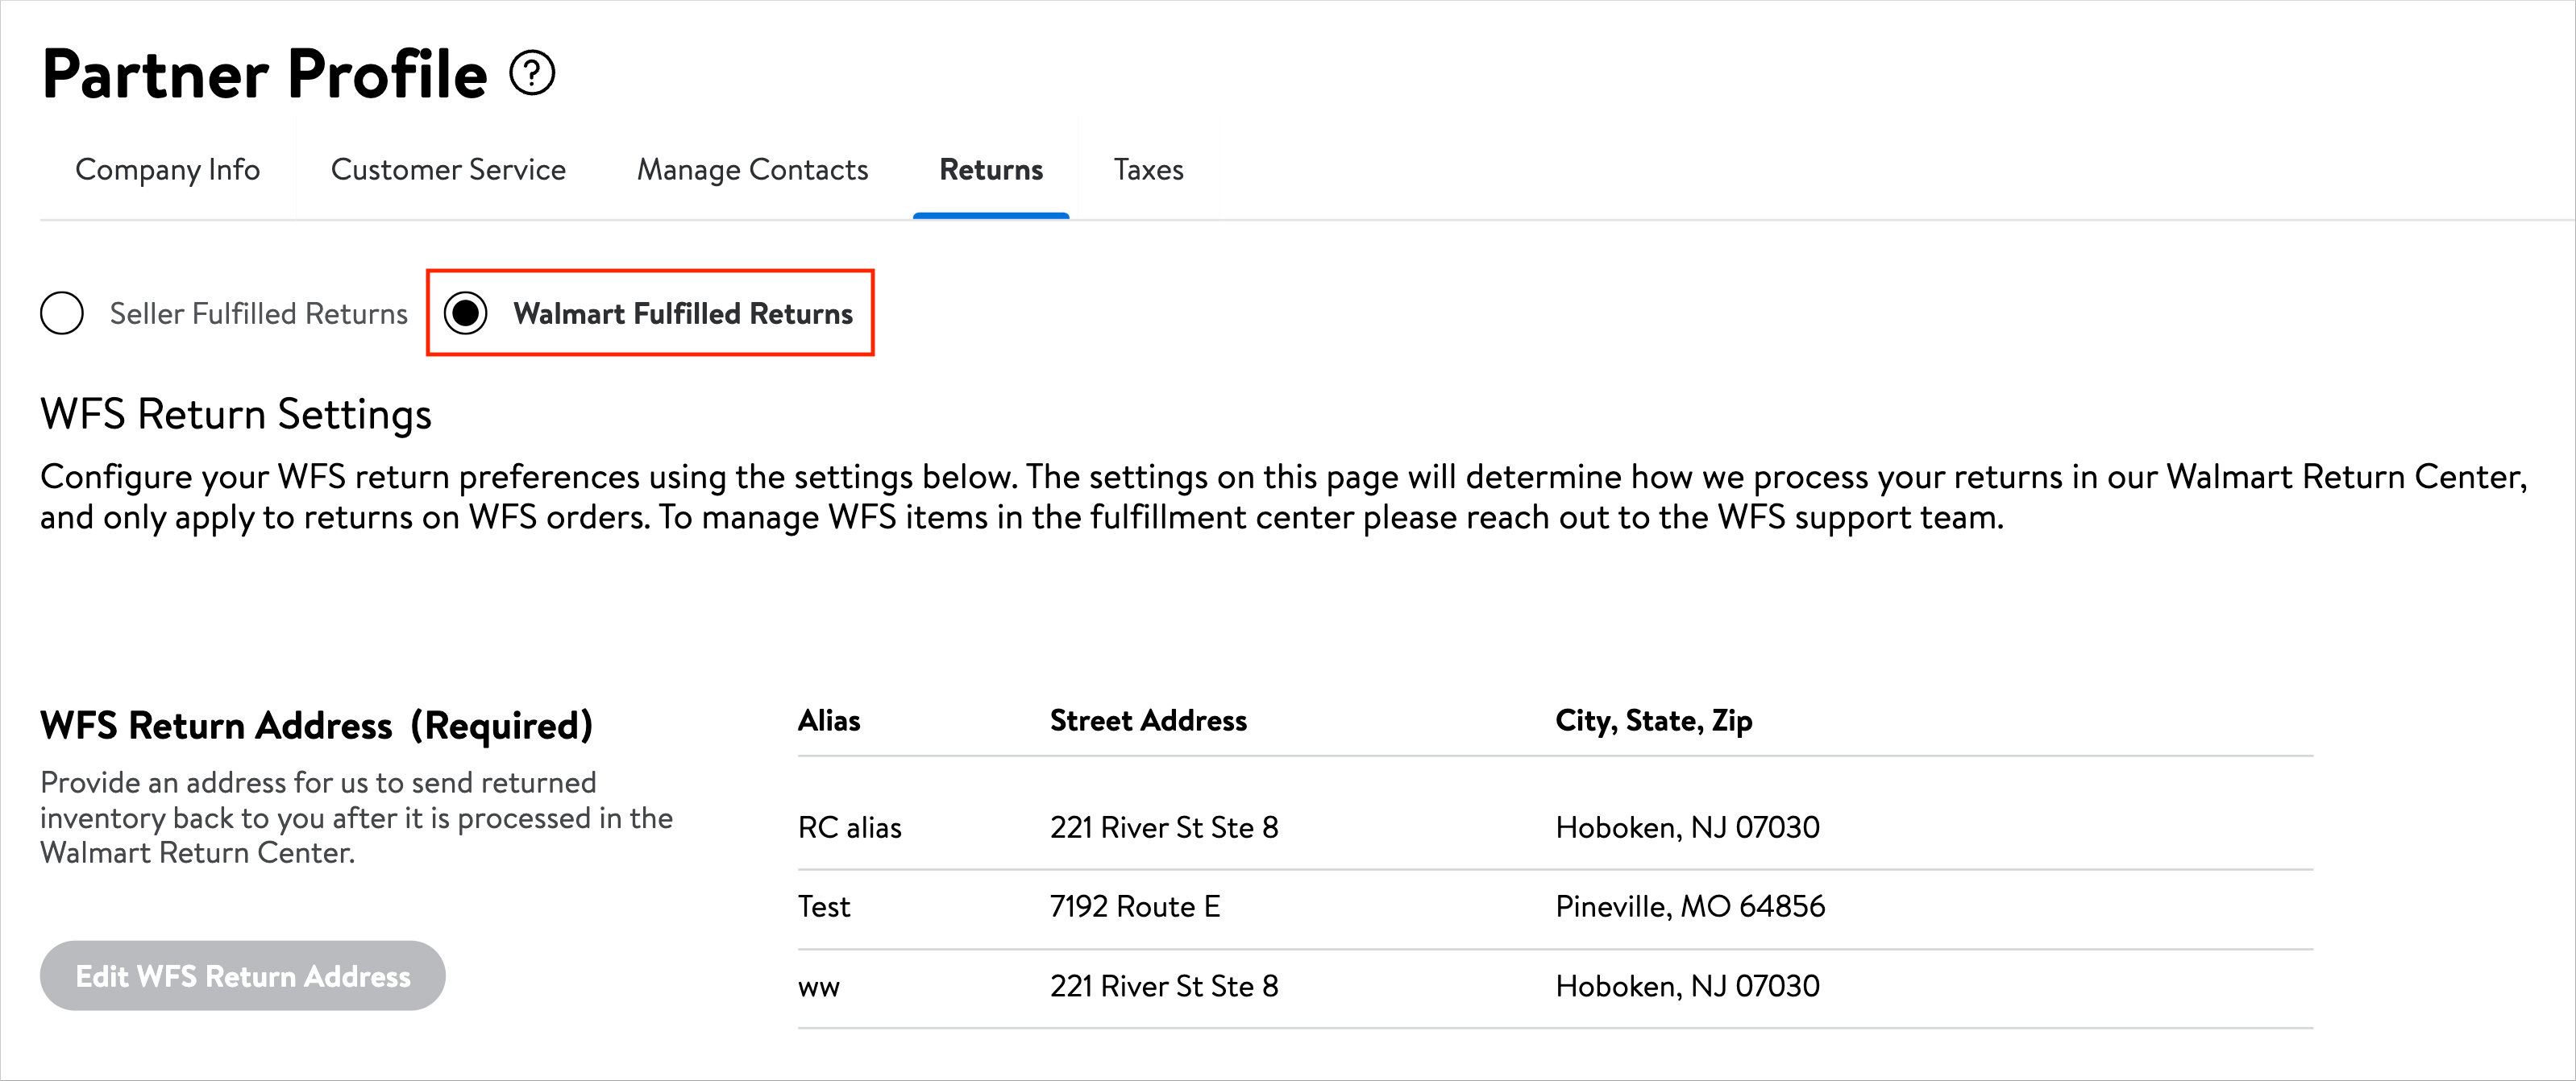Click the City, State, Zip column header

click(x=1654, y=720)
